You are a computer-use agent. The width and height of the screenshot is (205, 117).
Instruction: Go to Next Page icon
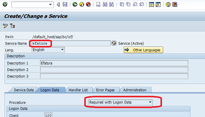pos(135,4)
